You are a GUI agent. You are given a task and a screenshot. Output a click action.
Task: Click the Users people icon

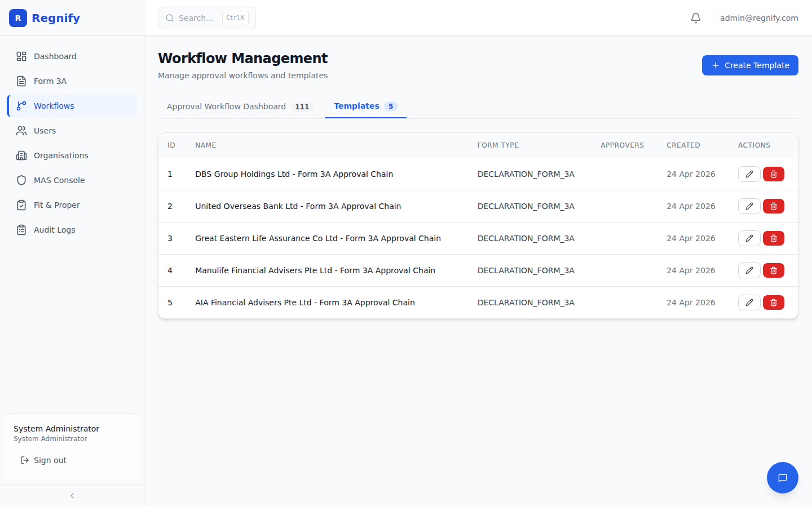click(x=21, y=131)
